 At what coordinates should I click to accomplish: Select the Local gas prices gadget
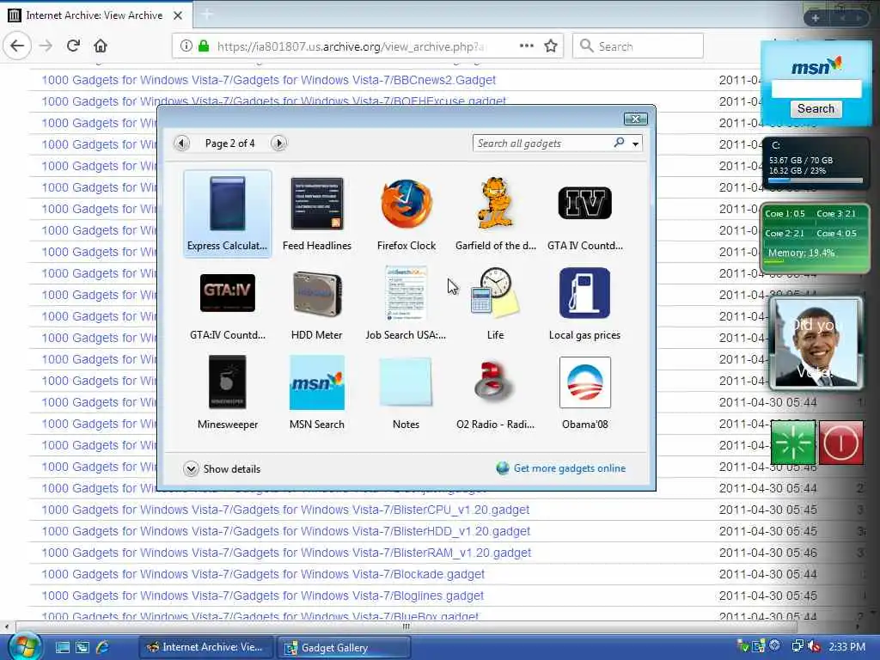click(x=584, y=303)
